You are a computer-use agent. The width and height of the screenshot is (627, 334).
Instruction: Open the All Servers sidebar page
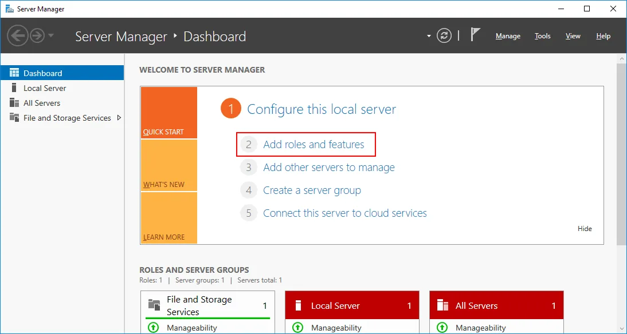tap(42, 103)
